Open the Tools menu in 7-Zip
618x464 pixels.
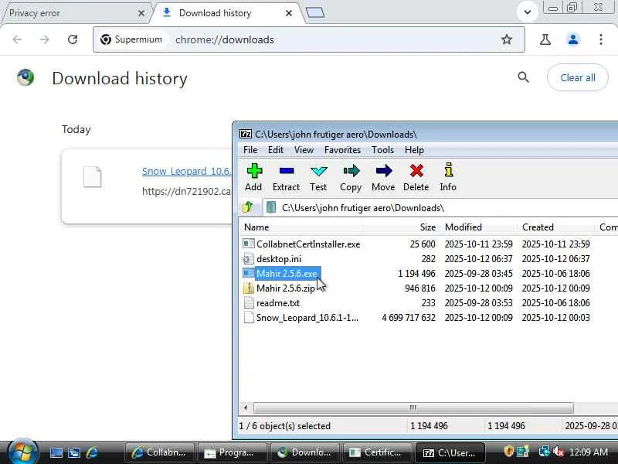click(382, 150)
